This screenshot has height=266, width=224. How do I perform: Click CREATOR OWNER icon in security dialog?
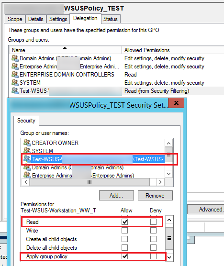click(27, 143)
